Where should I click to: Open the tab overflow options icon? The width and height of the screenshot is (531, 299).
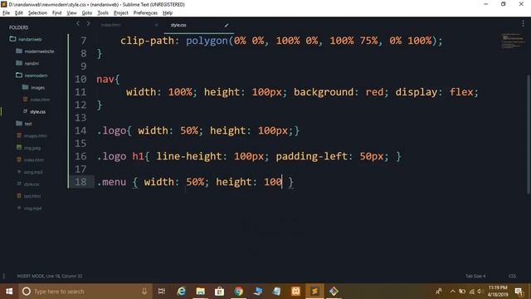pyautogui.click(x=523, y=23)
